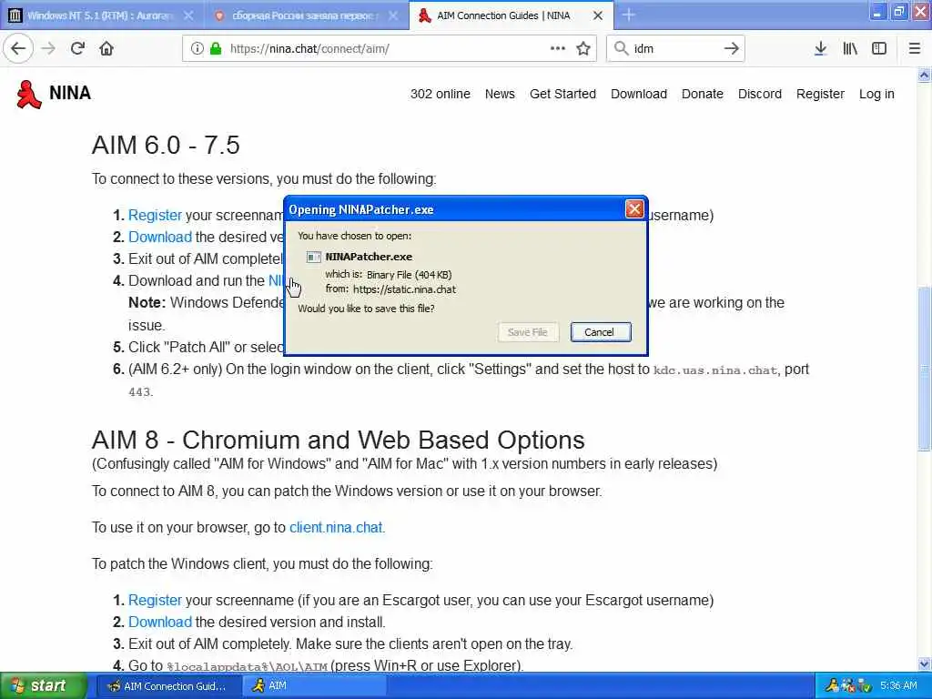Click the vertical scrollbar thumb
This screenshot has width=932, height=699.
point(924,369)
